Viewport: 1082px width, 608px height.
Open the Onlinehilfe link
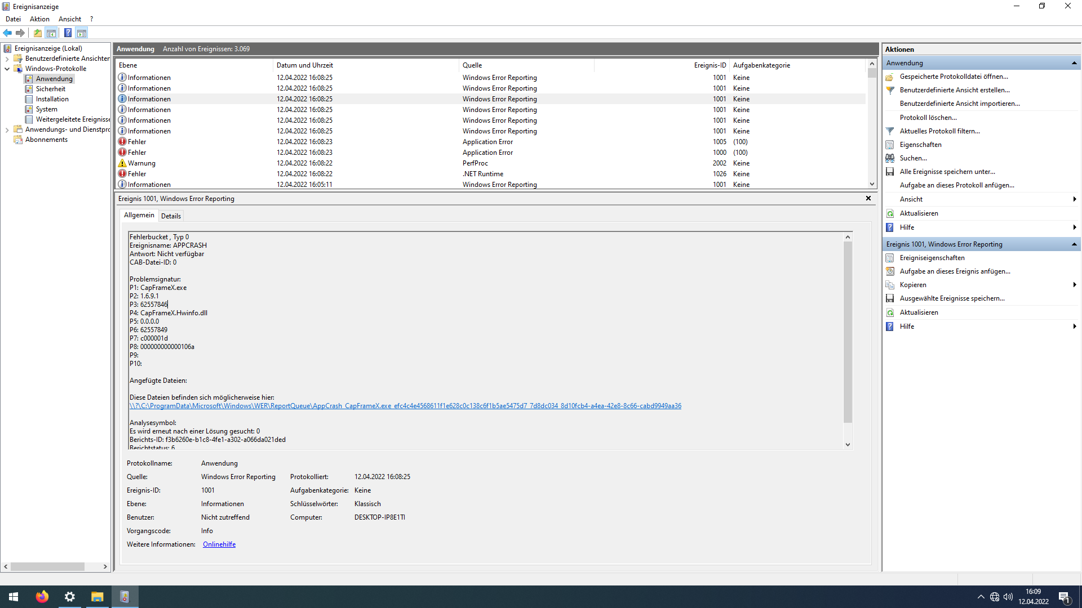click(x=219, y=544)
